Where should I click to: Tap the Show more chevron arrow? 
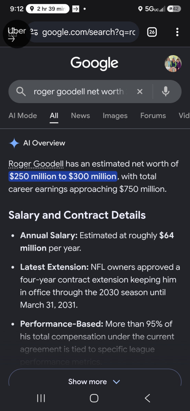(x=117, y=382)
